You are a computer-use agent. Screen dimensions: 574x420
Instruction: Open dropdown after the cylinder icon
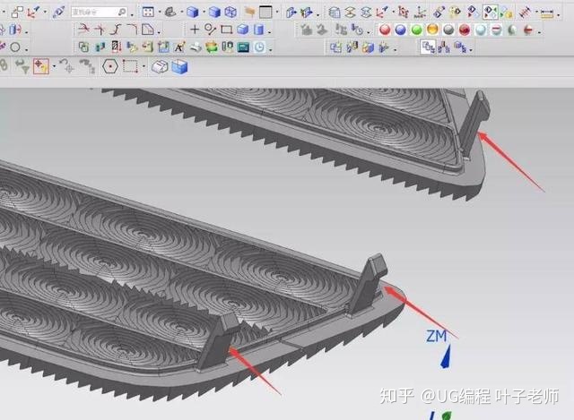click(269, 32)
